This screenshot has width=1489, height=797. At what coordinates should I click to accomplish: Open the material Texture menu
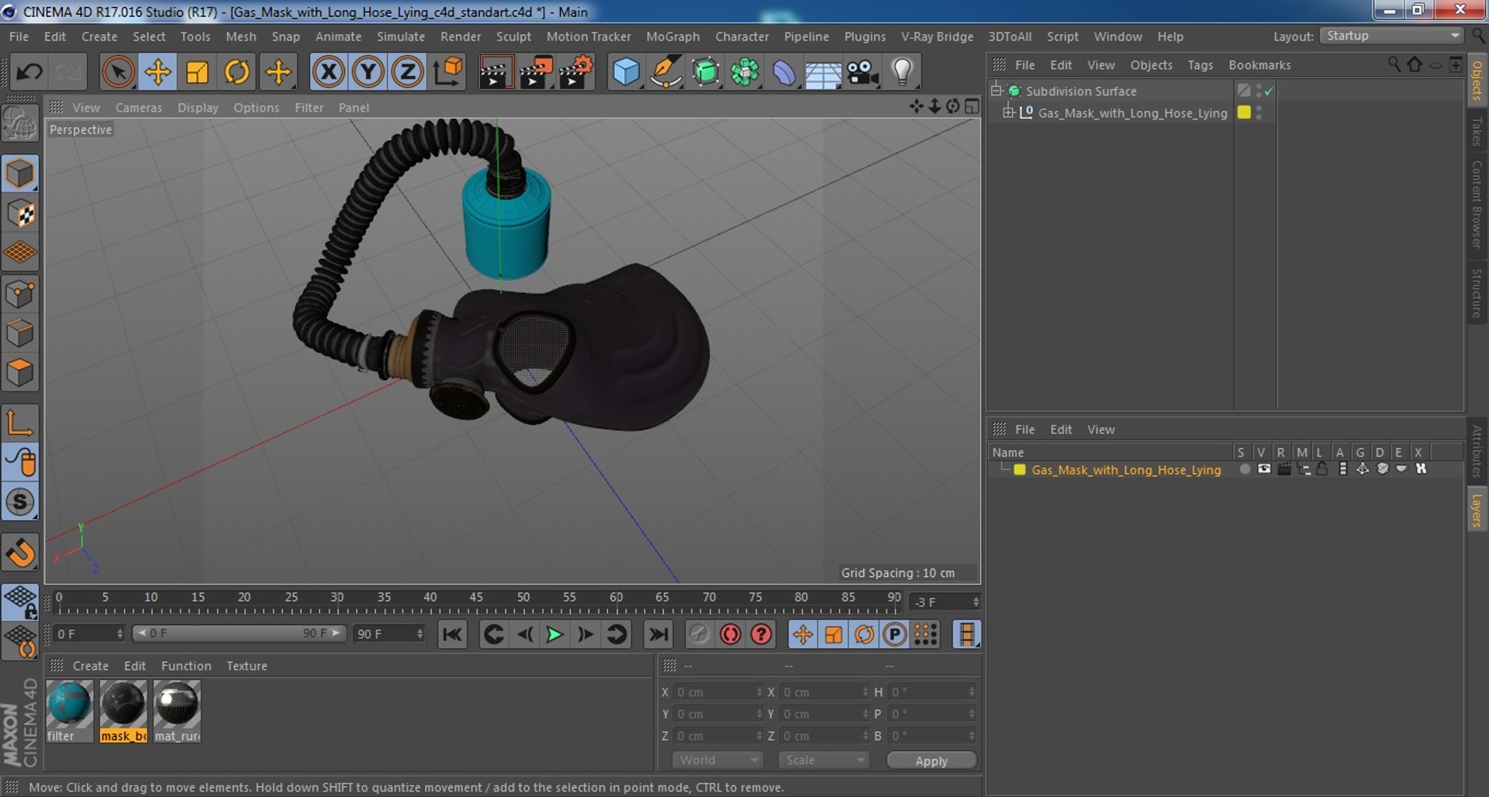click(247, 666)
